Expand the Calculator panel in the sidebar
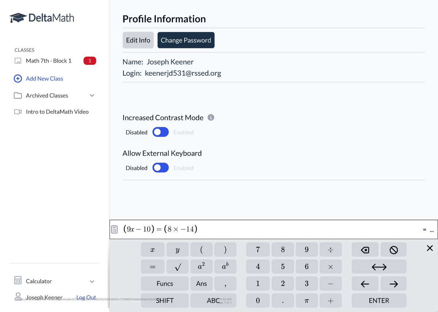 [92, 281]
